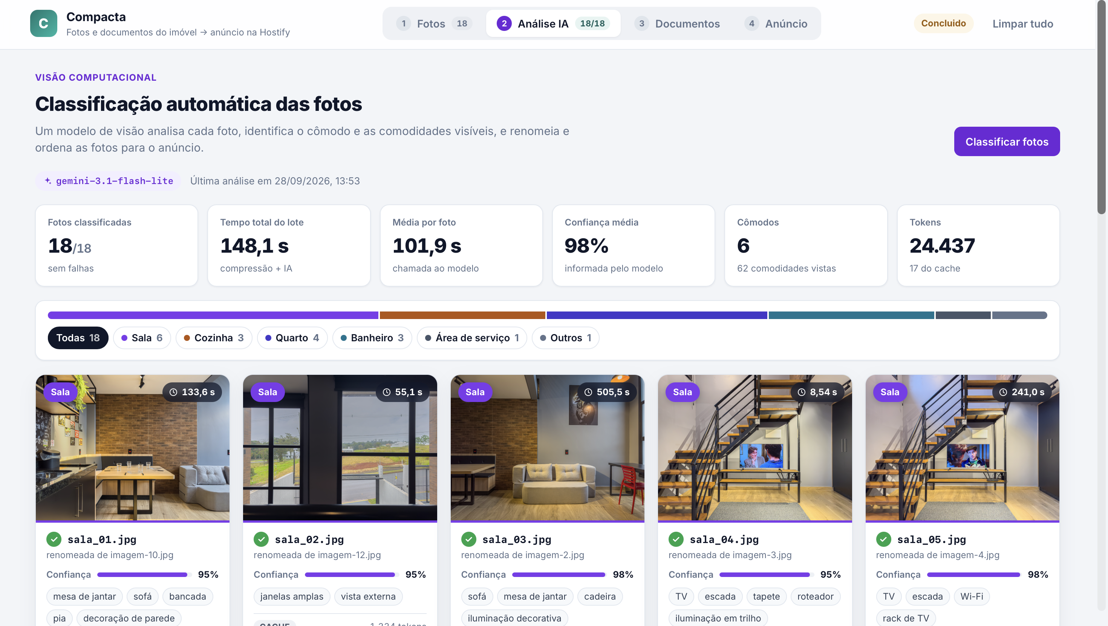Click the Classificar fotos button

click(x=1007, y=142)
